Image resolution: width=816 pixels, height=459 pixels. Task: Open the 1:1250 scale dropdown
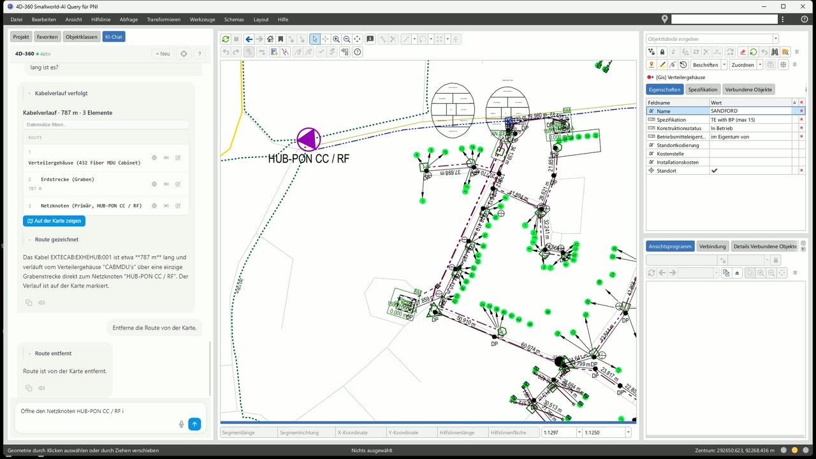tap(628, 432)
